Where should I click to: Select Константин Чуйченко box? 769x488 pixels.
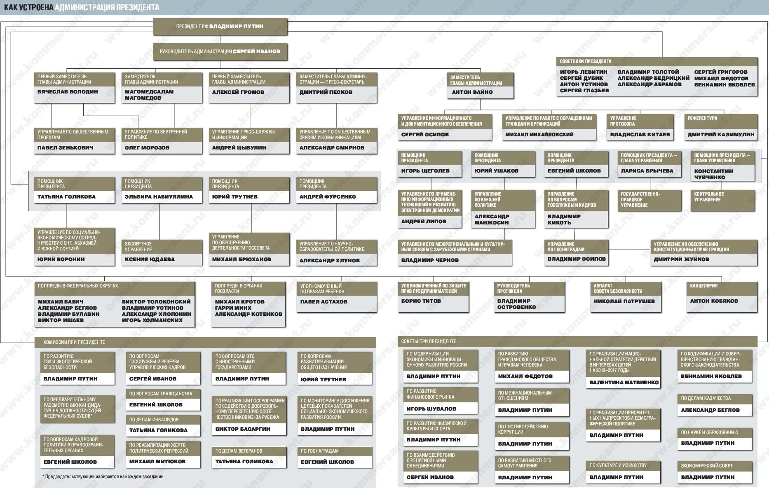[722, 166]
